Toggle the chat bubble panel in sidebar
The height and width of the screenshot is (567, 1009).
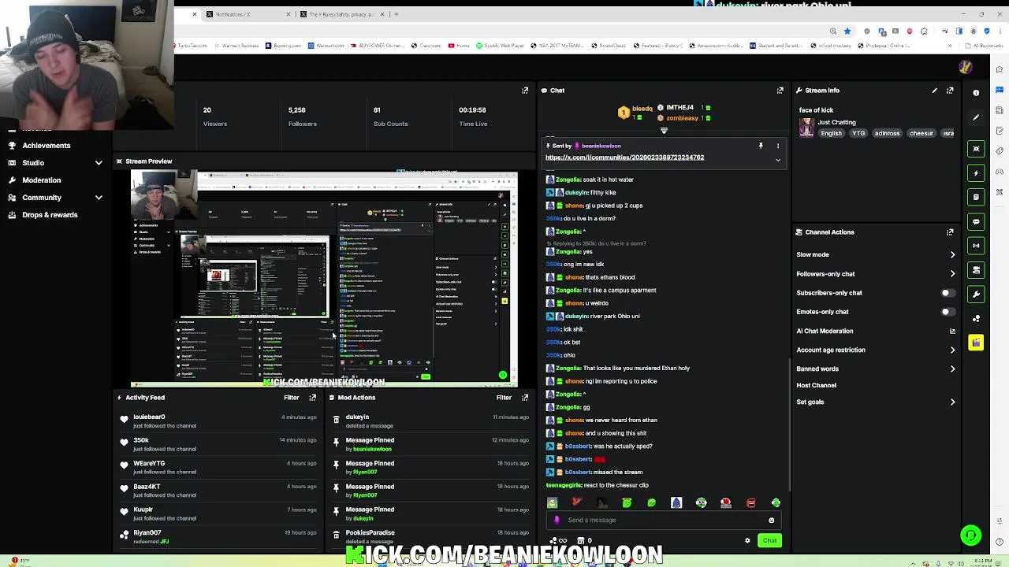[x=976, y=221]
